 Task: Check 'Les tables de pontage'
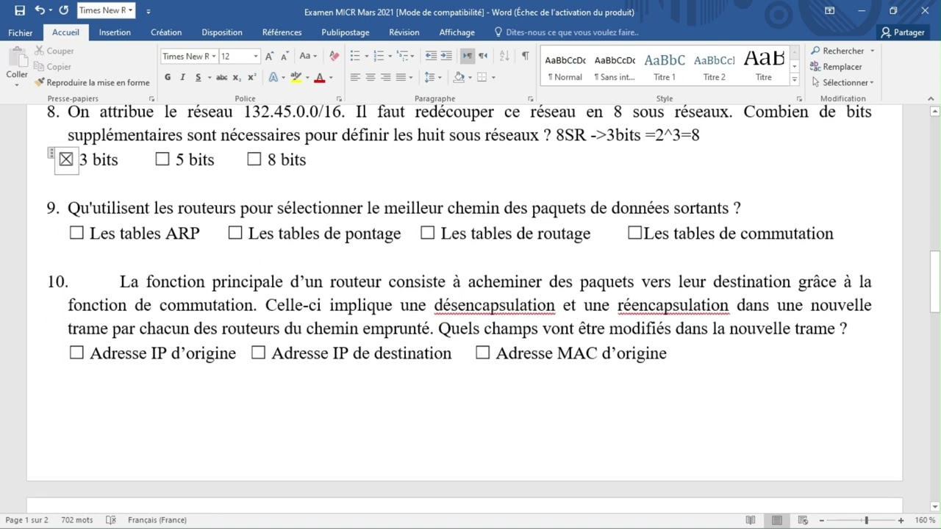point(235,233)
